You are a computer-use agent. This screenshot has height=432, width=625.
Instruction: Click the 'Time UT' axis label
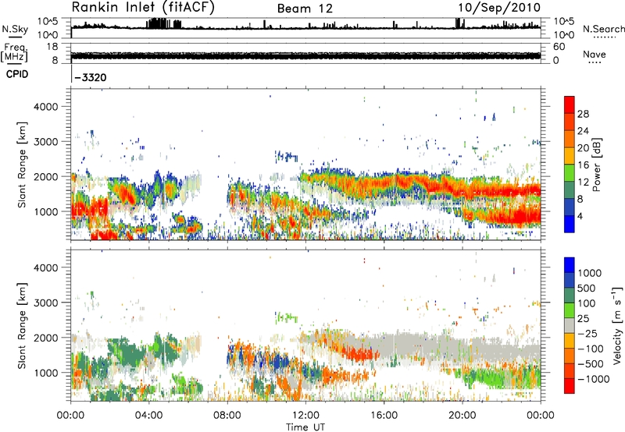[305, 427]
